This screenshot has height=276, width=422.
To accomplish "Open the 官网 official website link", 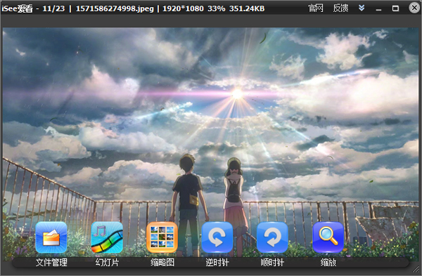I will click(315, 8).
